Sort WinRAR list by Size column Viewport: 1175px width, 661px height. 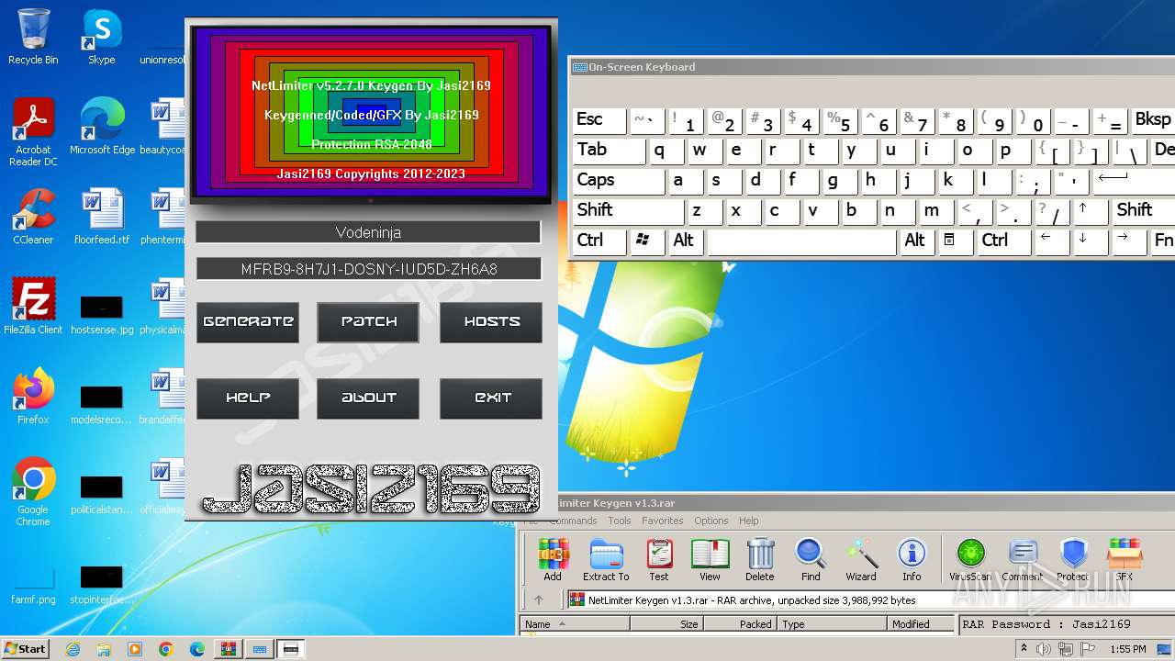pos(666,624)
